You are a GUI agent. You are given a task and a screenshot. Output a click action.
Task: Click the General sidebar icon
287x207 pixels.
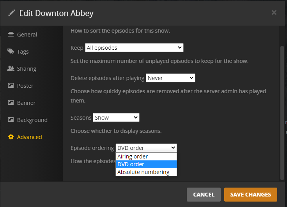coord(11,35)
